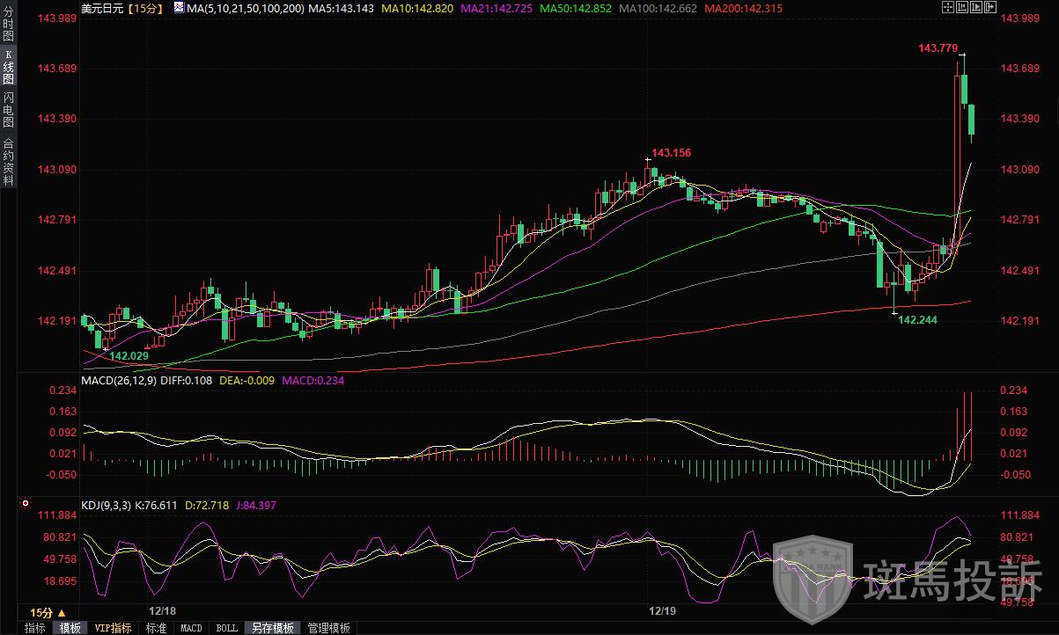Click the crosshair cursor icon at top right
The height and width of the screenshot is (635, 1059).
[946, 7]
